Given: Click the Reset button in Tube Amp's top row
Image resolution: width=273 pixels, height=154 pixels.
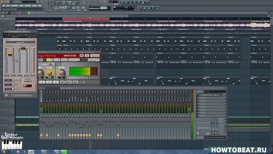Looking at the screenshot, I should (64, 60).
